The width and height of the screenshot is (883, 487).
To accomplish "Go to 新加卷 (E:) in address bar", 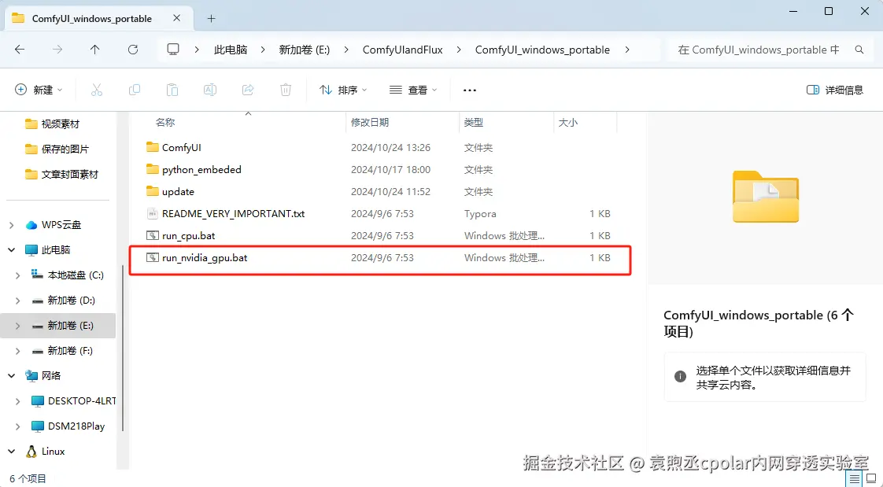I will [x=304, y=50].
